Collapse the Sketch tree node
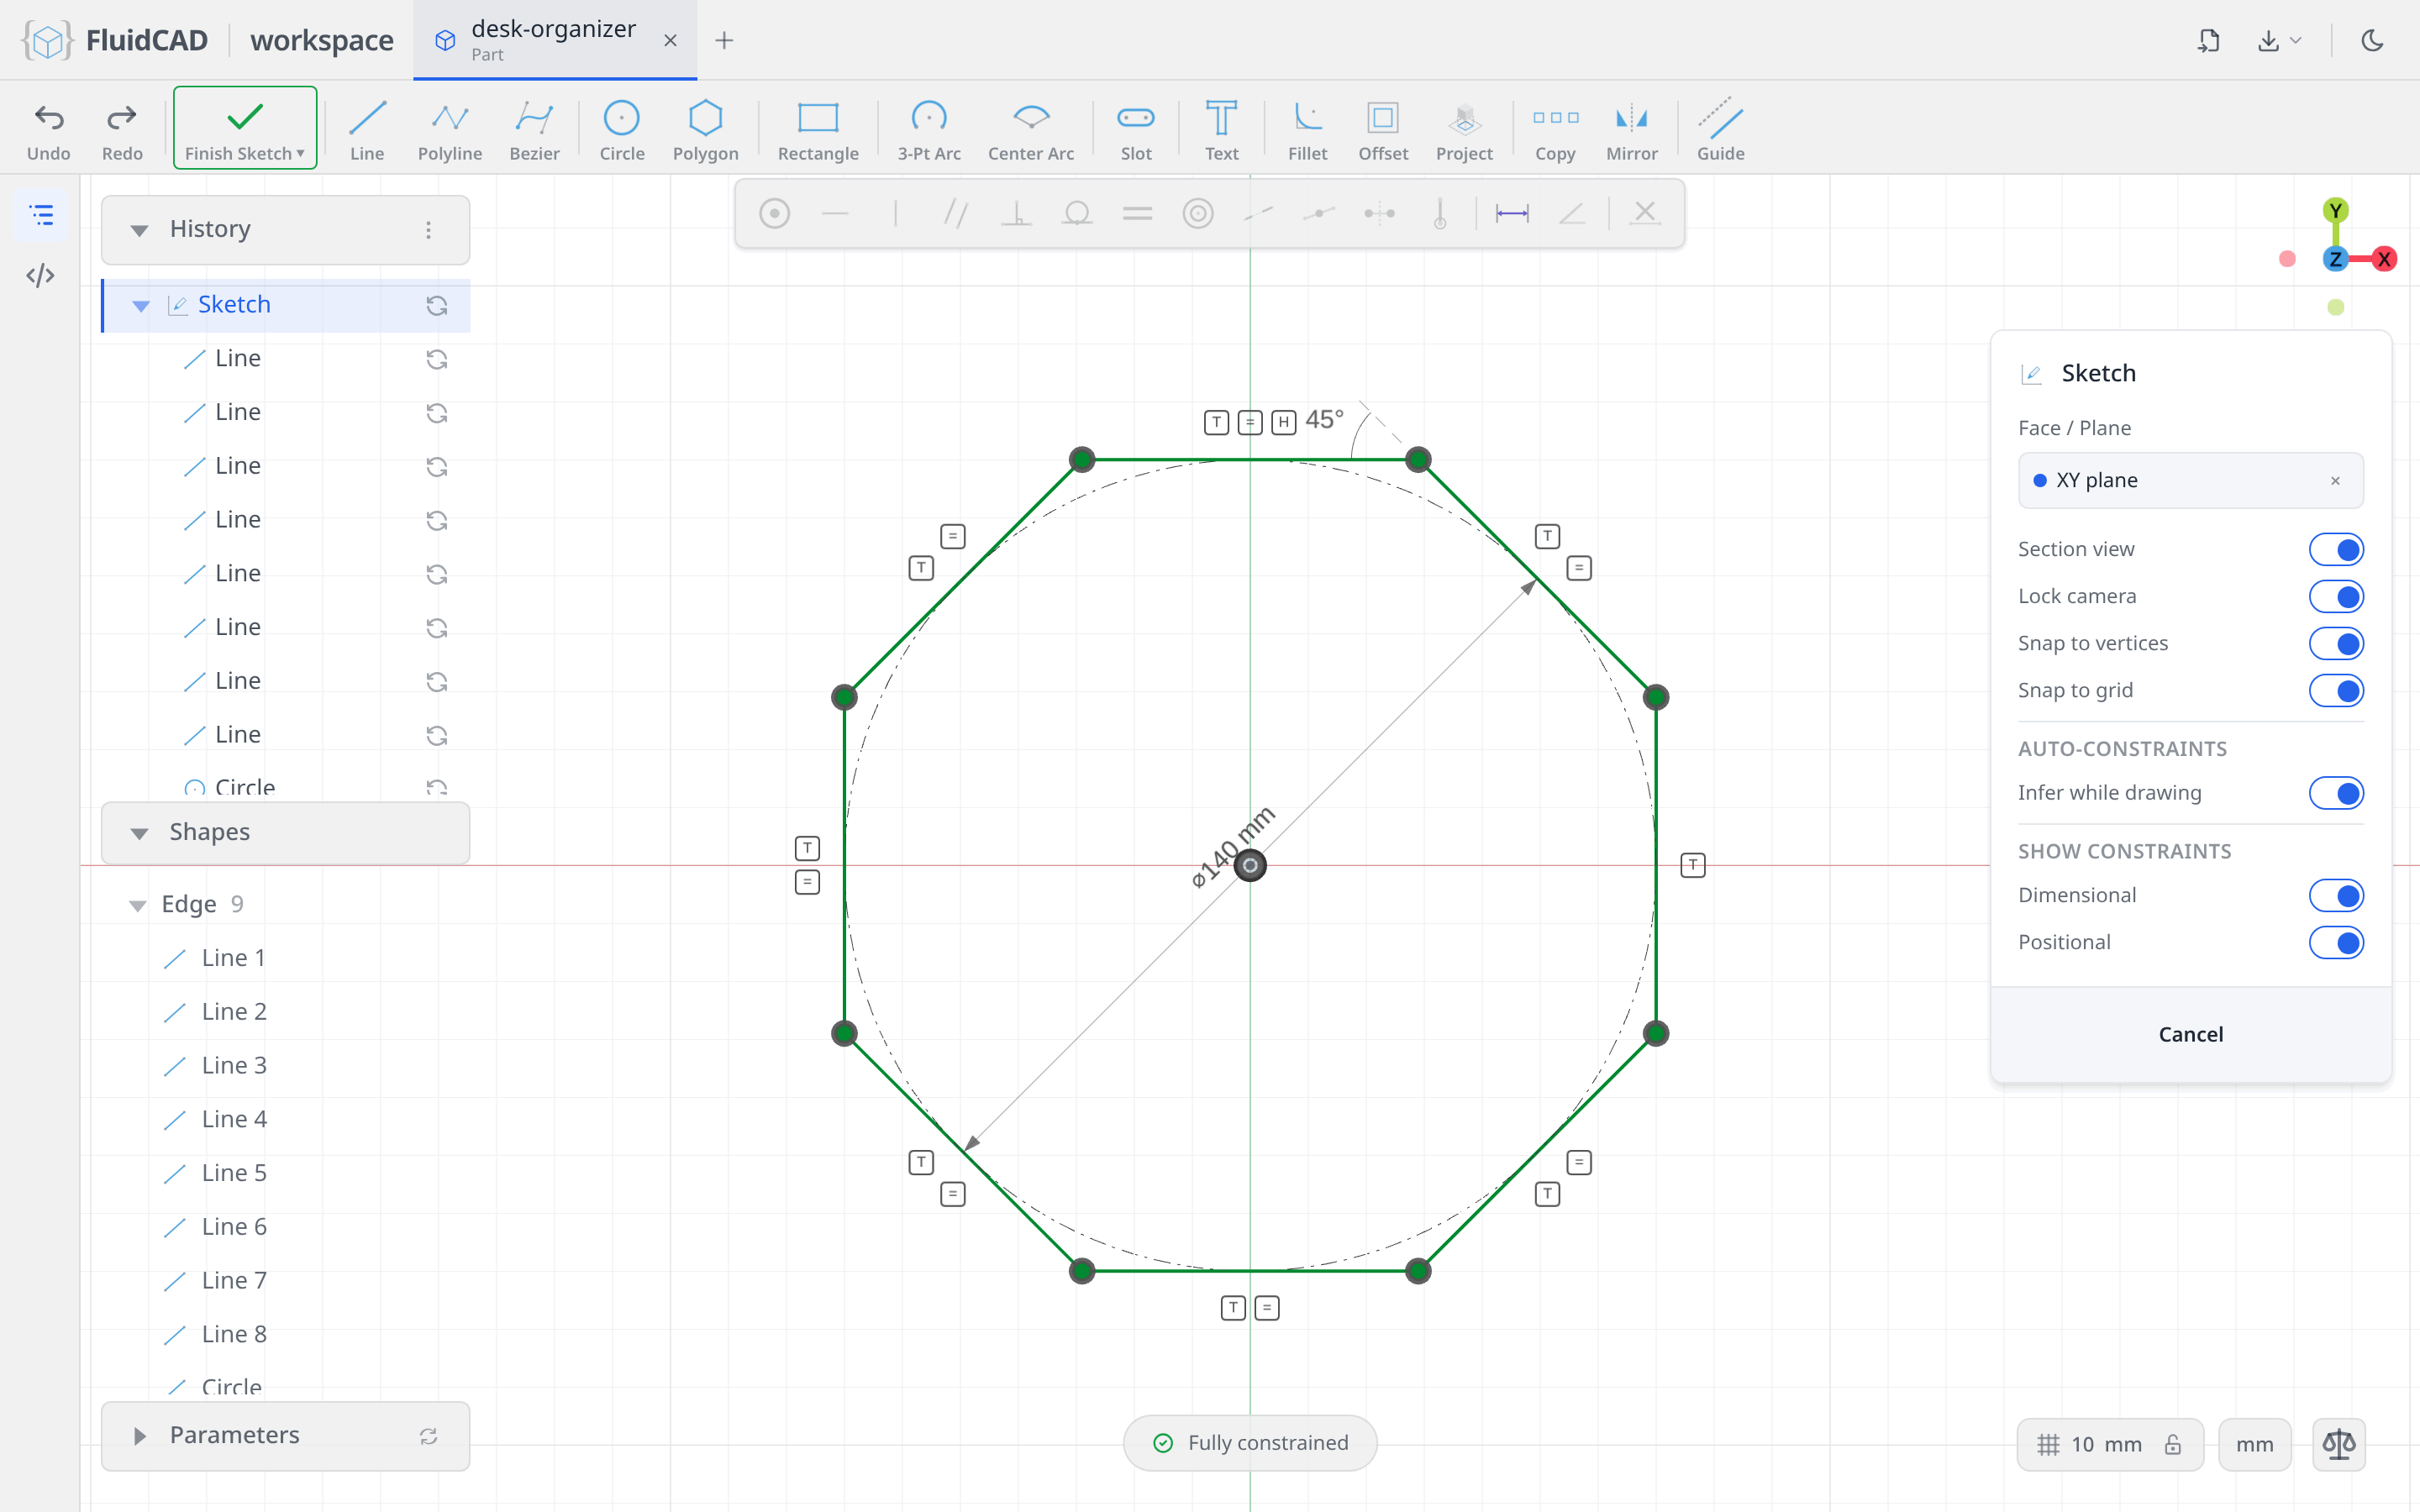Viewport: 2420px width, 1512px height. pyautogui.click(x=141, y=305)
